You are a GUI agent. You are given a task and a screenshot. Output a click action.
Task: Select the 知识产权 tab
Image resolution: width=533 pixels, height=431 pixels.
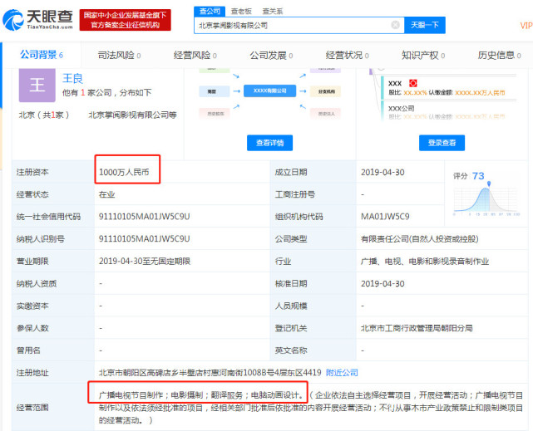tap(423, 55)
